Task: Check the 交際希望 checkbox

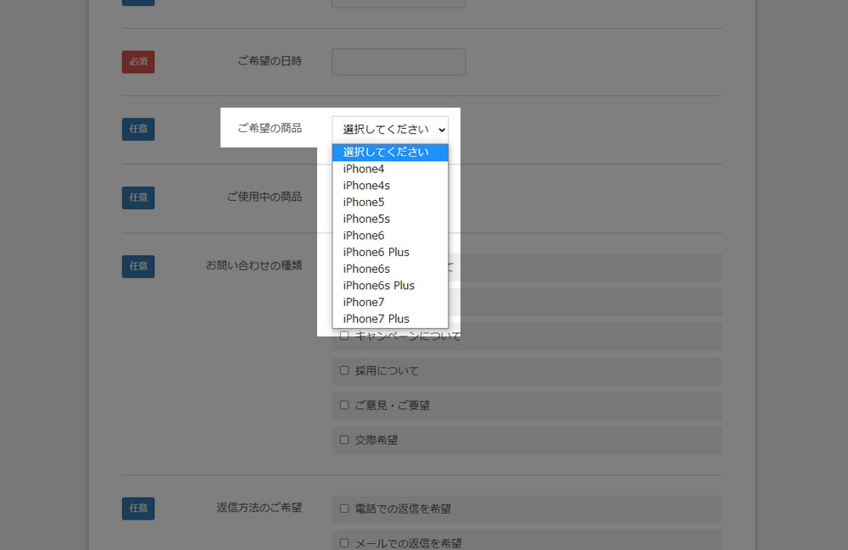Action: [344, 440]
